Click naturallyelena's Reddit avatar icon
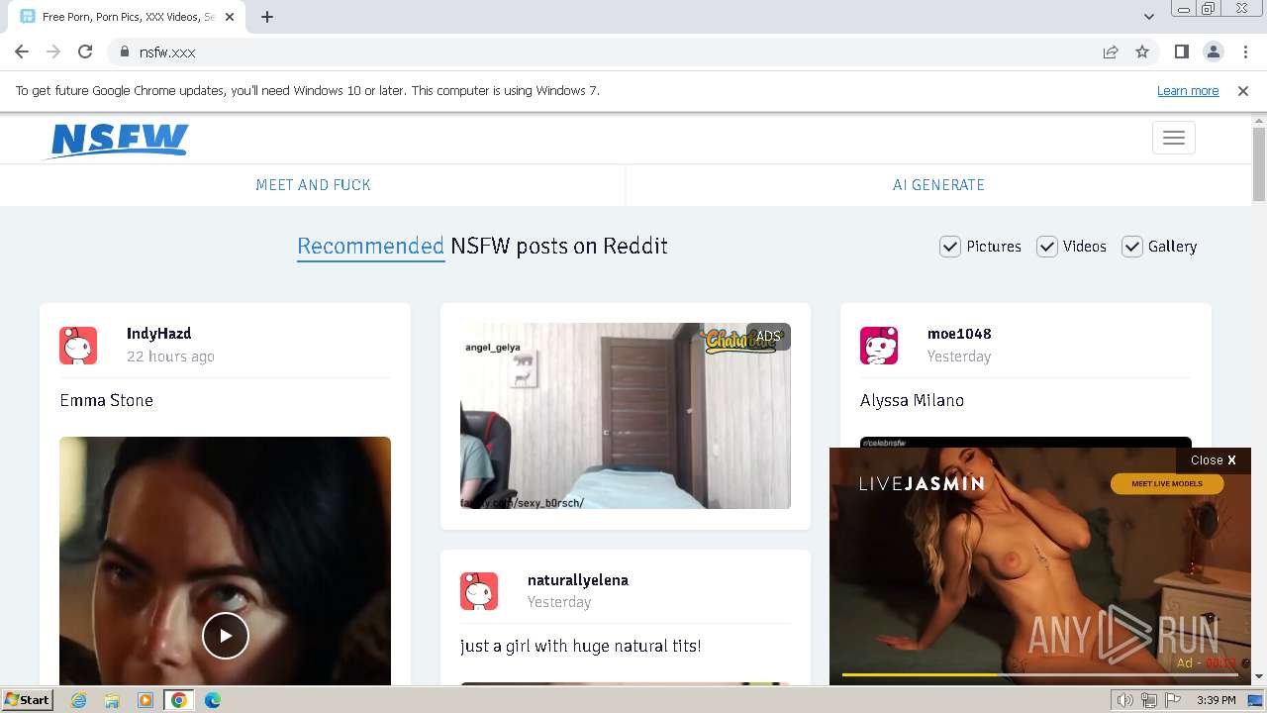Viewport: 1267px width, 713px height. point(479,591)
